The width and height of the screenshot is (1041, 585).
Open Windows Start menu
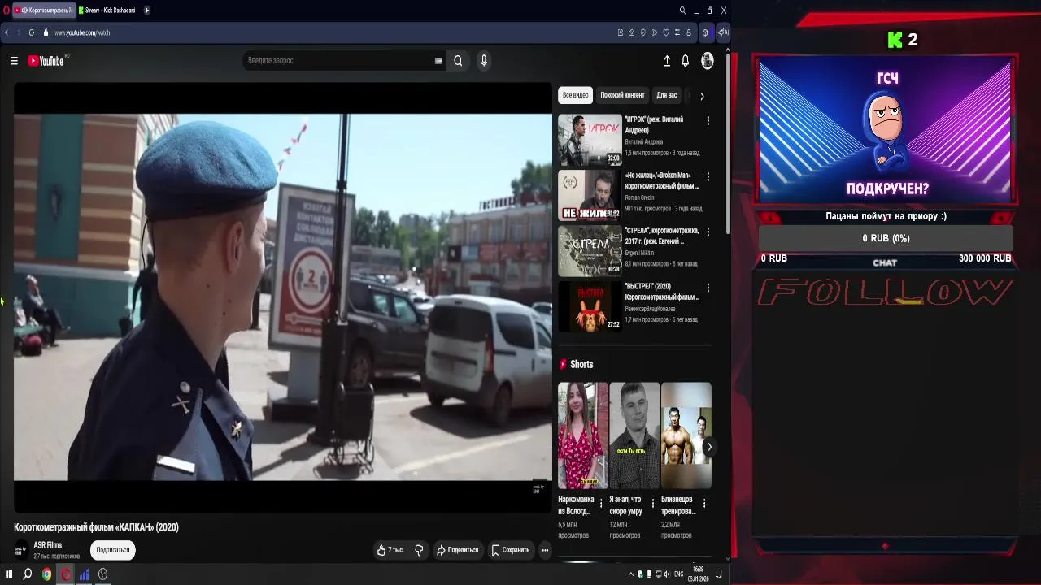pyautogui.click(x=8, y=574)
